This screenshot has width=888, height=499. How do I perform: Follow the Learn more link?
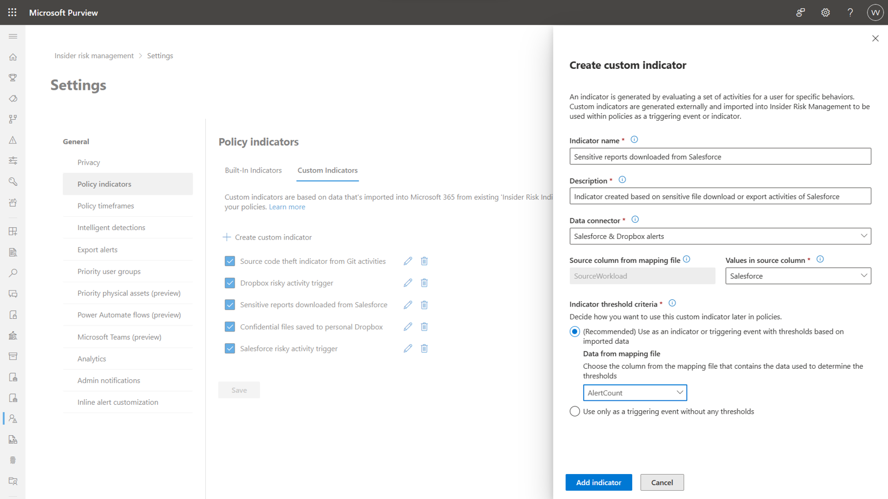pos(287,207)
